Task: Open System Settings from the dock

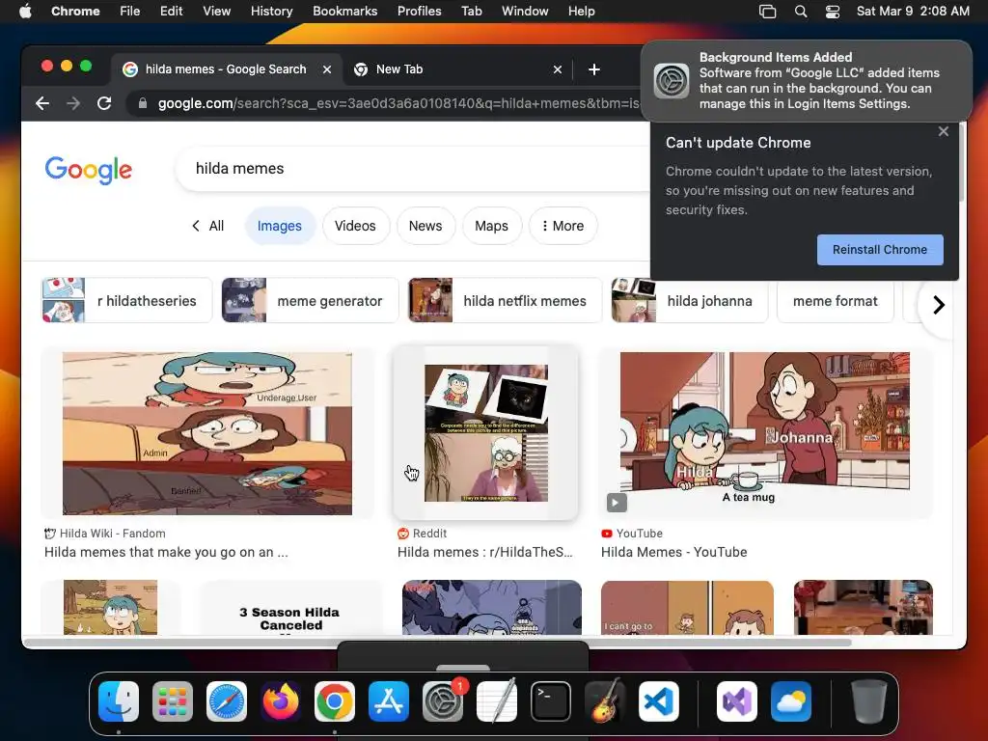Action: tap(443, 701)
